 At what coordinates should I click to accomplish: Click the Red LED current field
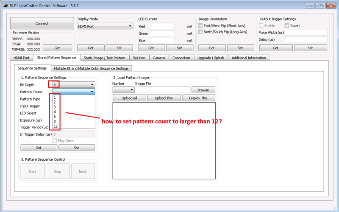[162, 26]
